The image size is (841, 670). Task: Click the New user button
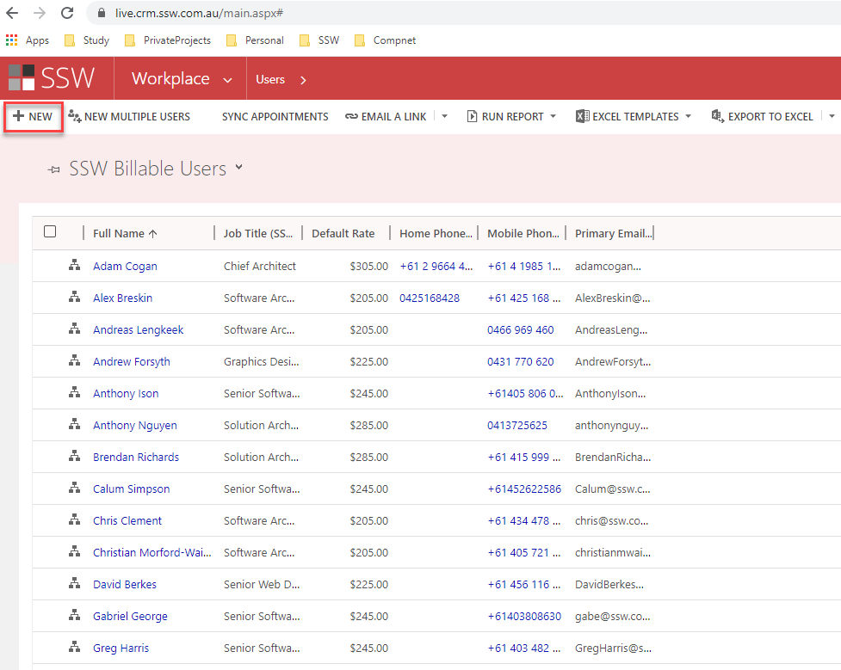point(33,116)
